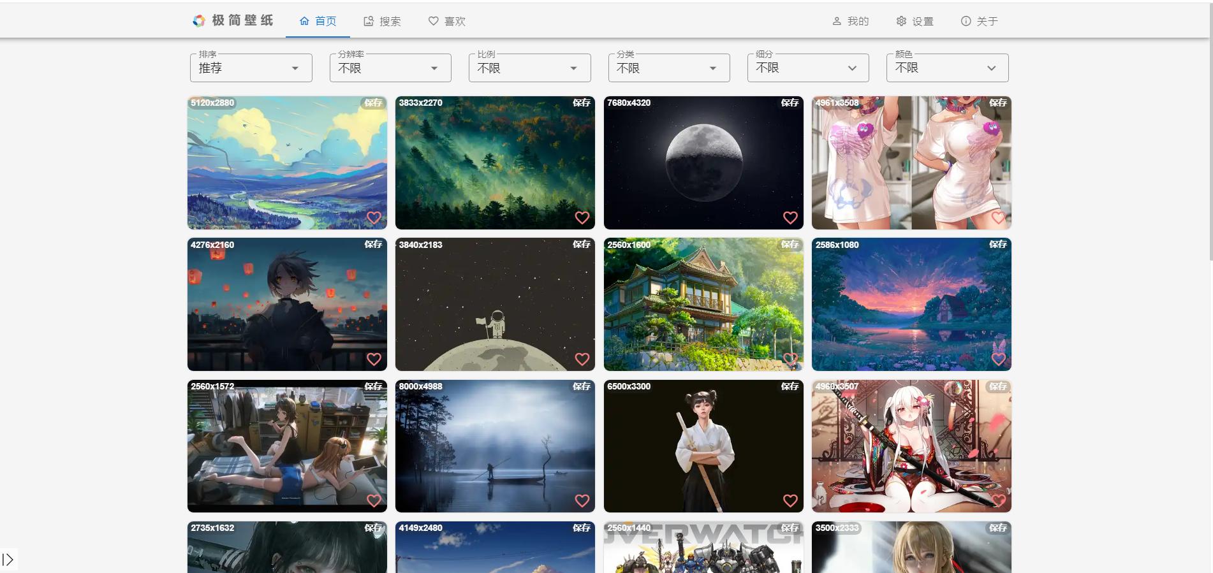Go to the 喜欢 favorites tab
The width and height of the screenshot is (1213, 573).
tap(446, 21)
